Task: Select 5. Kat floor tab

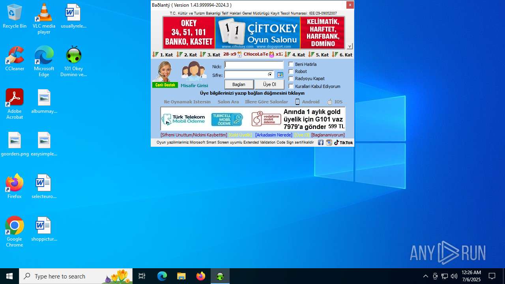Action: pyautogui.click(x=319, y=54)
